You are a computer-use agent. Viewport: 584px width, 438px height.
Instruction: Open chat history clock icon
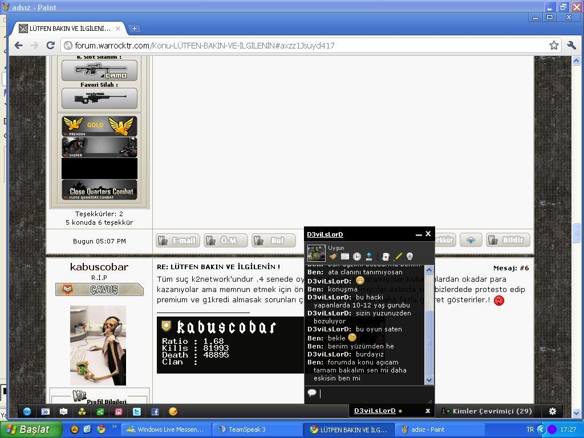click(x=357, y=257)
